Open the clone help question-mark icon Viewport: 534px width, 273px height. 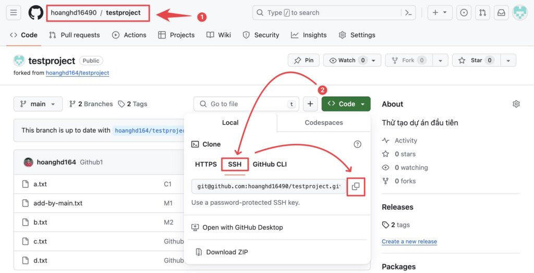coord(357,145)
